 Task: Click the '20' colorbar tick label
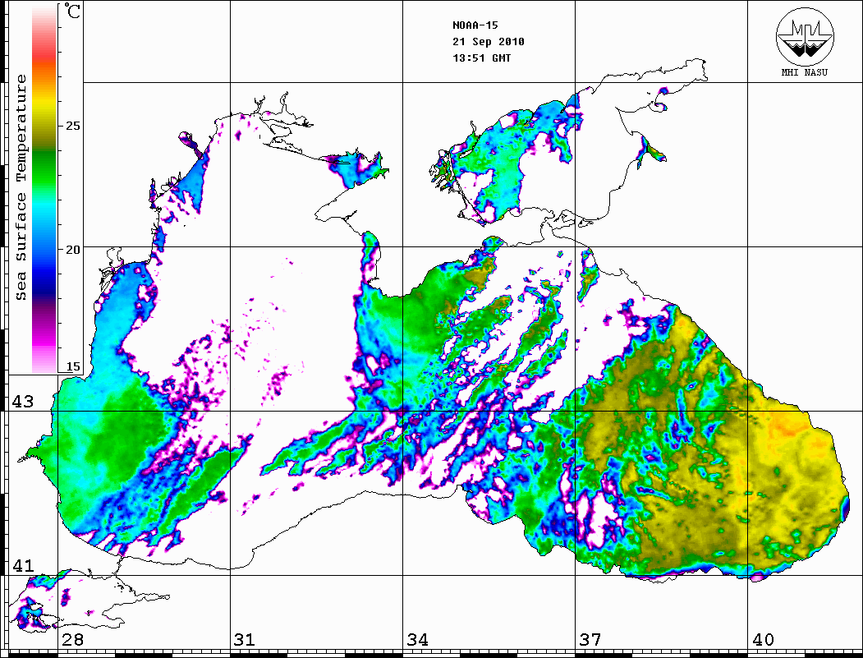pos(72,250)
